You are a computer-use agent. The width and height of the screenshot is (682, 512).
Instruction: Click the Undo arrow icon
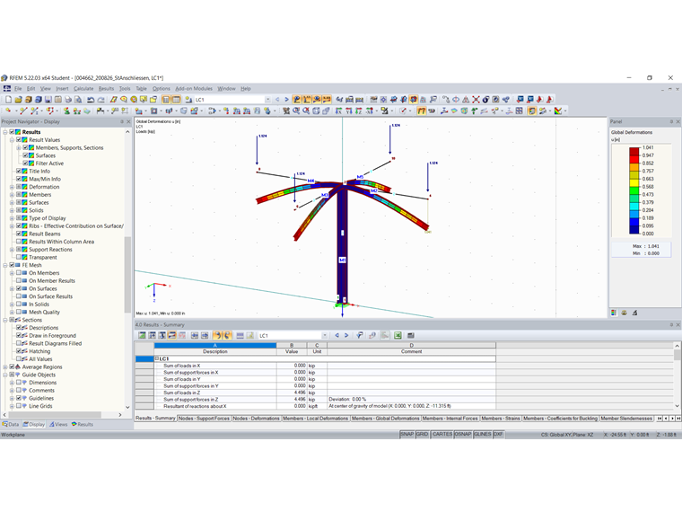click(x=91, y=100)
